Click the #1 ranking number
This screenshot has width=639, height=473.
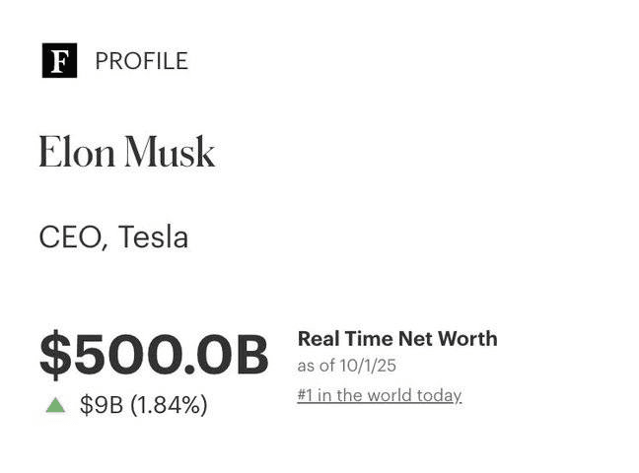[307, 395]
